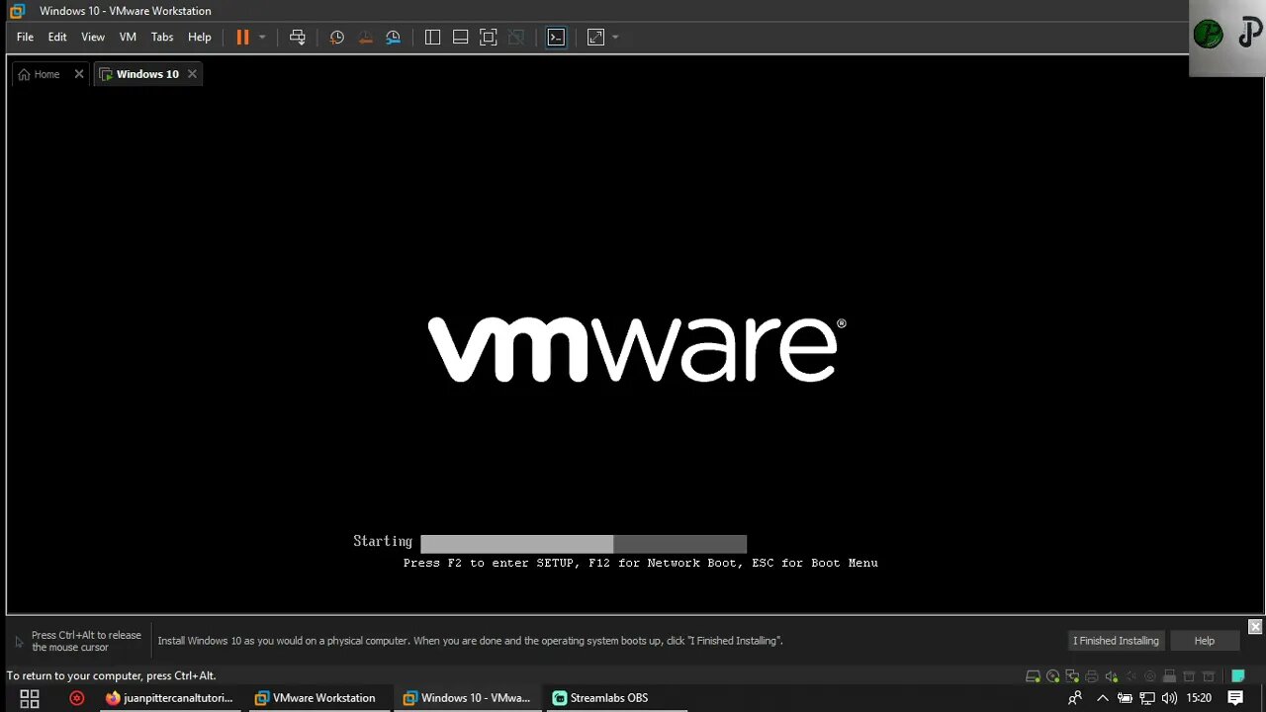Click the Unity mode toolbar icon
1266x712 pixels.
tap(515, 37)
